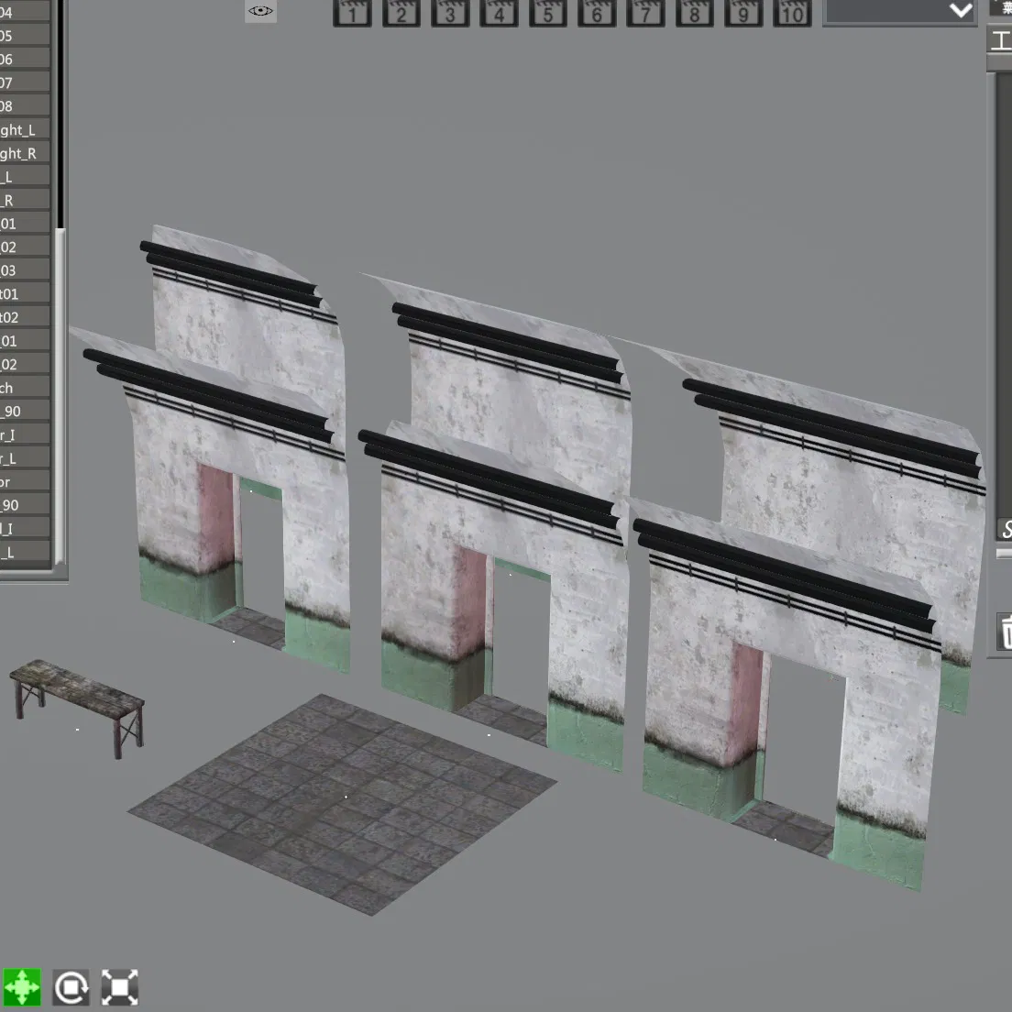The width and height of the screenshot is (1012, 1012).
Task: Select camera preset slot 1
Action: pos(352,13)
